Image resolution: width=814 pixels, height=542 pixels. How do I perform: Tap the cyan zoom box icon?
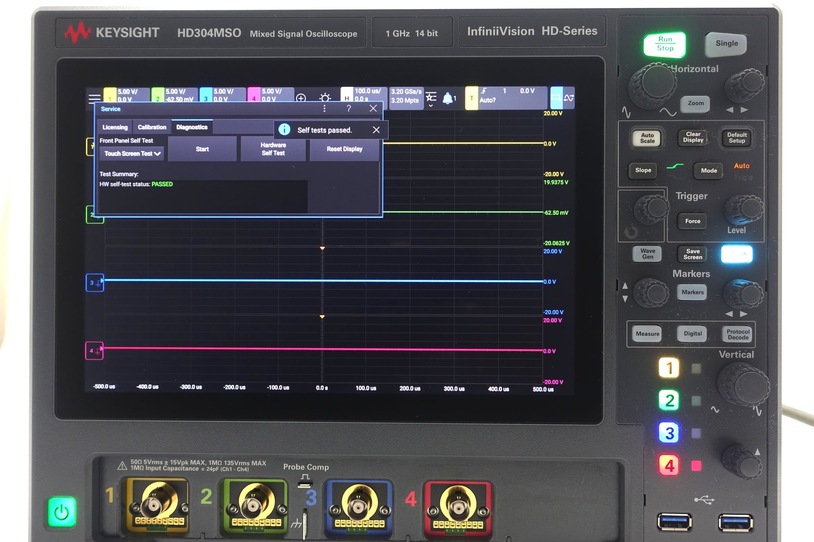[556, 98]
